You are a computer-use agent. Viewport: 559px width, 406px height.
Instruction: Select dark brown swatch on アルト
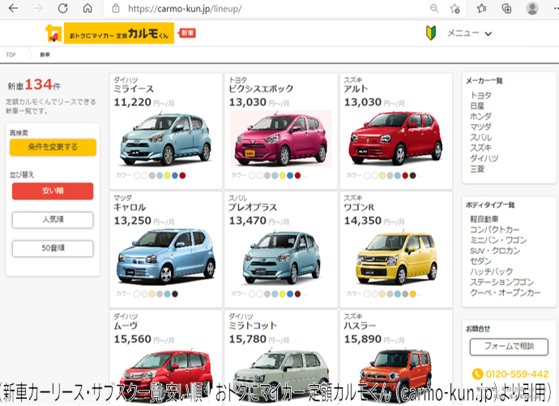click(413, 175)
